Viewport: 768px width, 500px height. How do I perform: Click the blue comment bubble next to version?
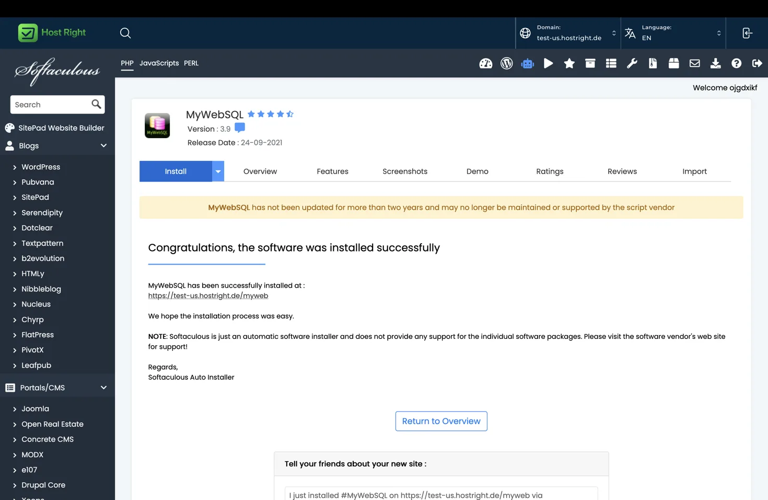point(240,128)
